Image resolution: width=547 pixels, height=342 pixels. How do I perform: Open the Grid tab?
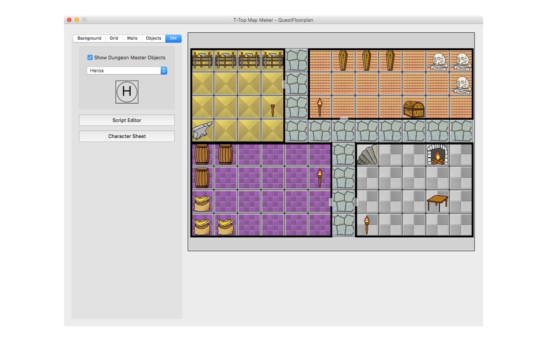pyautogui.click(x=114, y=38)
